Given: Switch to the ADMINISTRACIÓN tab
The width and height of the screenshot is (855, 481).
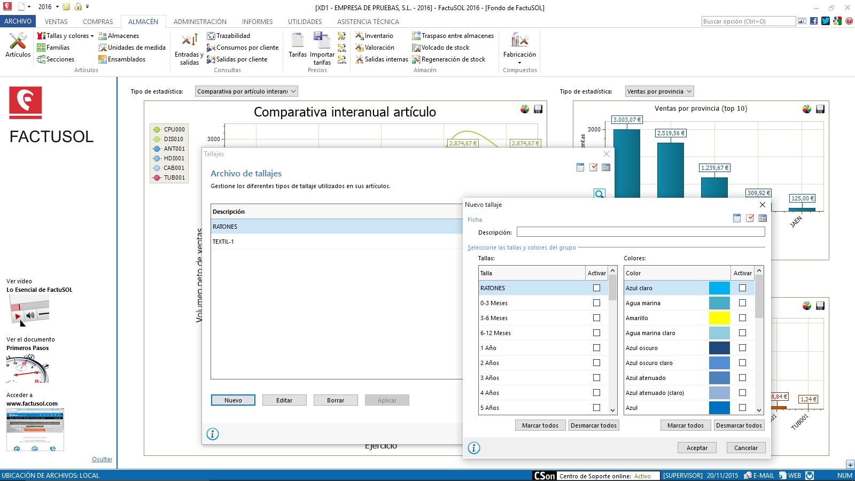Looking at the screenshot, I should [x=200, y=22].
